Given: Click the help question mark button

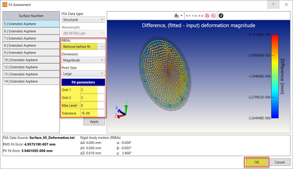Looking at the screenshot, I should click(x=273, y=5).
